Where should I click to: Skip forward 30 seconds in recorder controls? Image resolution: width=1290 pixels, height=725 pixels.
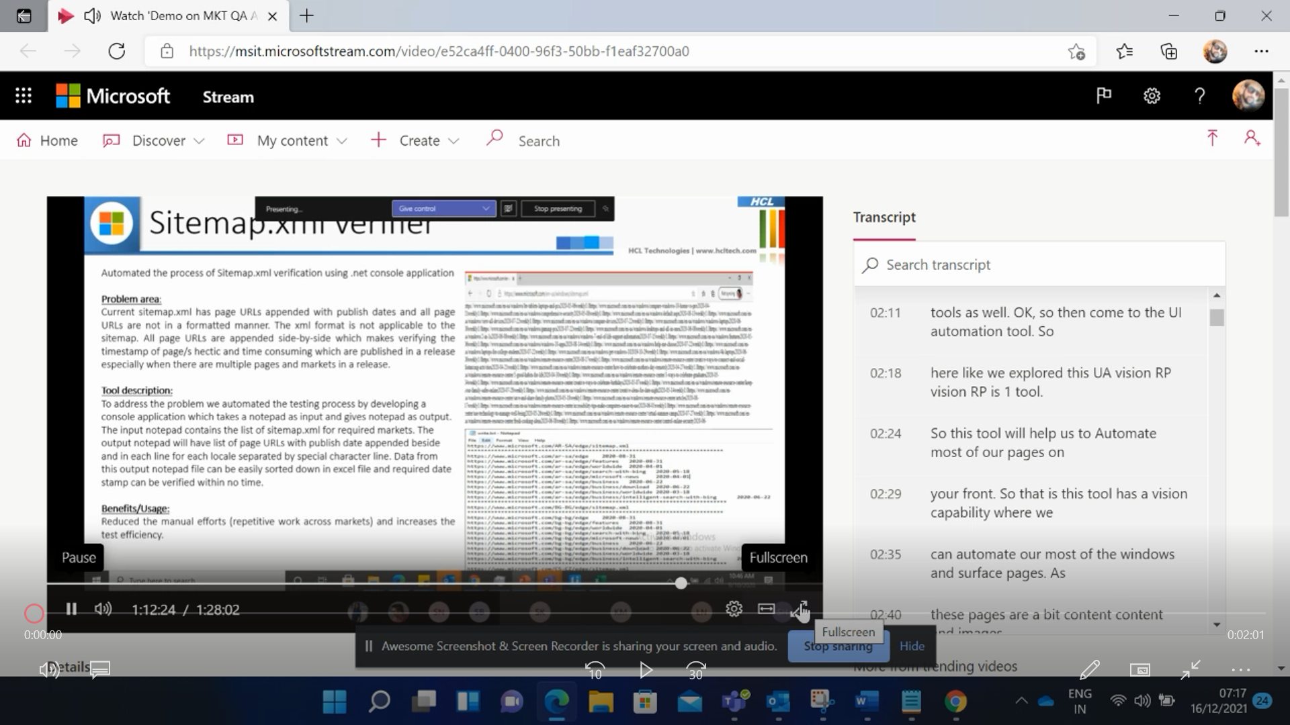[696, 670]
